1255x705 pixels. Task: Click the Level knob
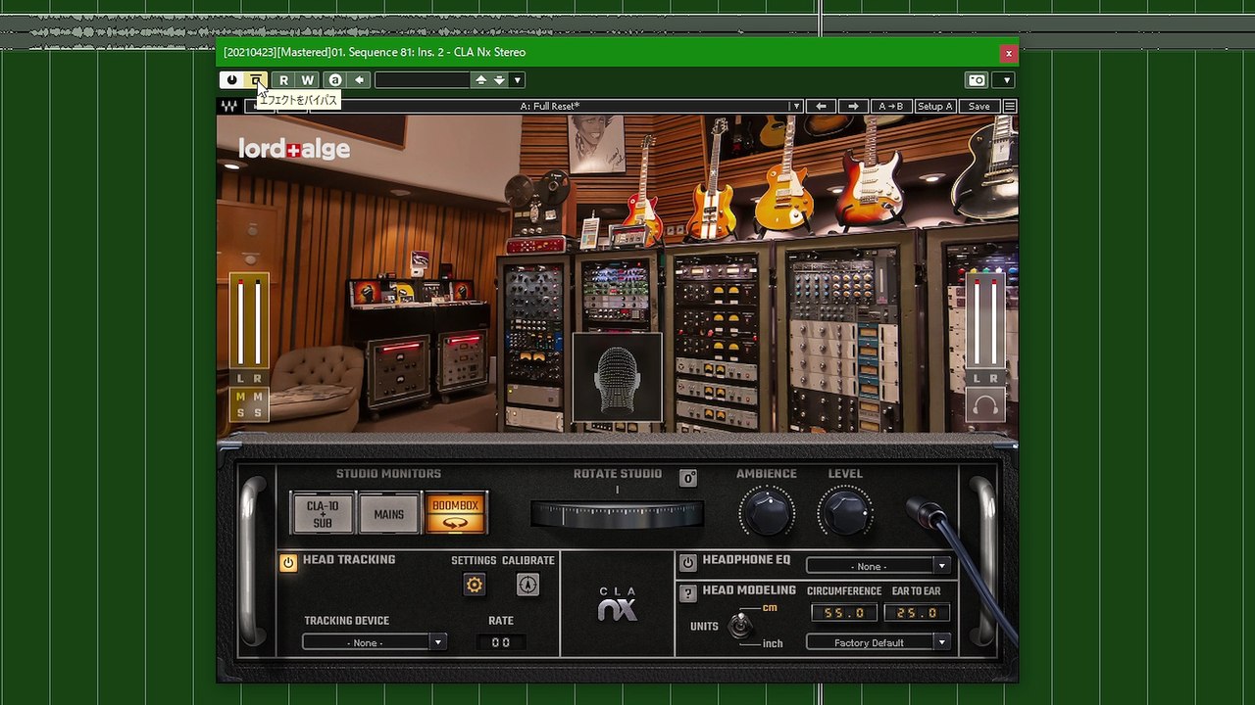click(x=845, y=511)
